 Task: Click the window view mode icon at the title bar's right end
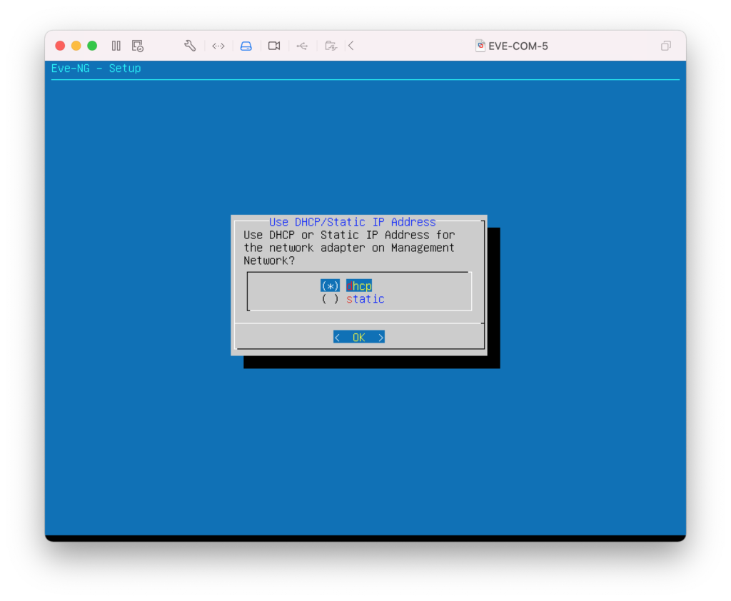click(x=666, y=46)
